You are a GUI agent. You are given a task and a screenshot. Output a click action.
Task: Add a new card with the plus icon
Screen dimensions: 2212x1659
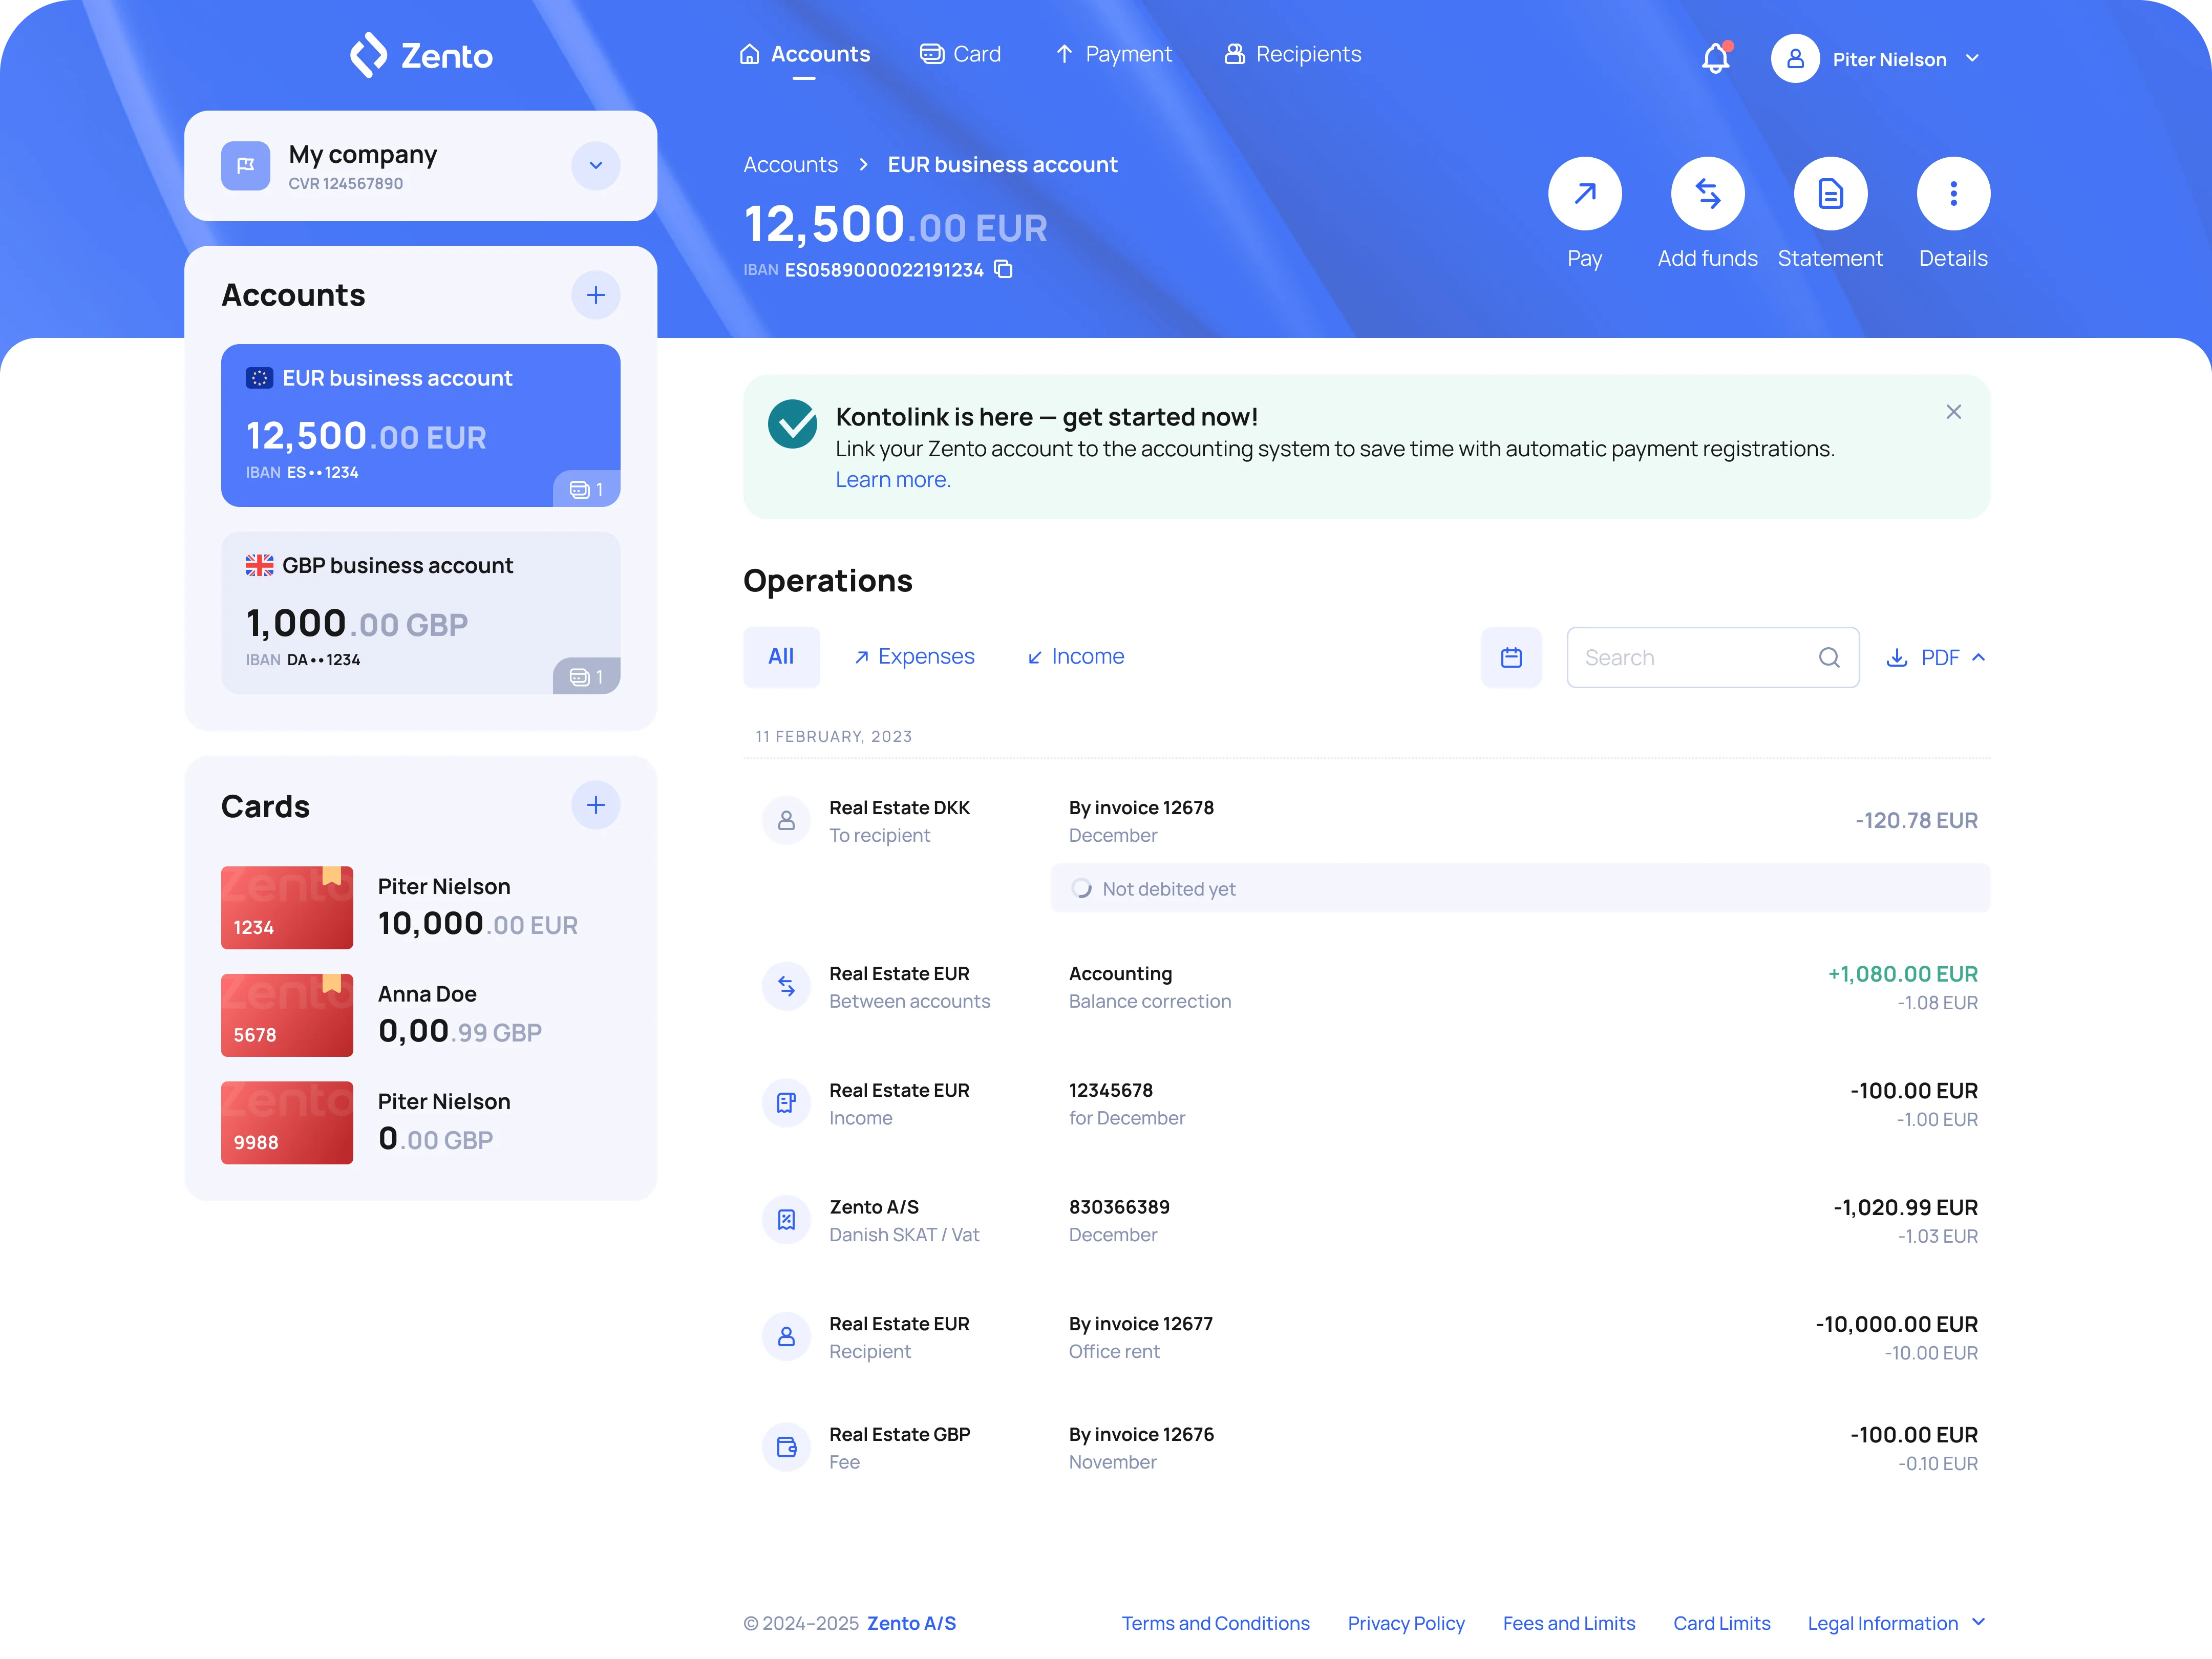tap(595, 805)
